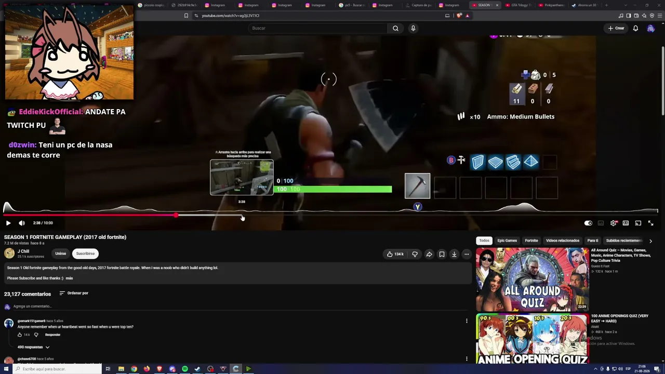
Task: Open '100 ANIME OPENINGS QUIZ' title link
Action: [x=620, y=318]
